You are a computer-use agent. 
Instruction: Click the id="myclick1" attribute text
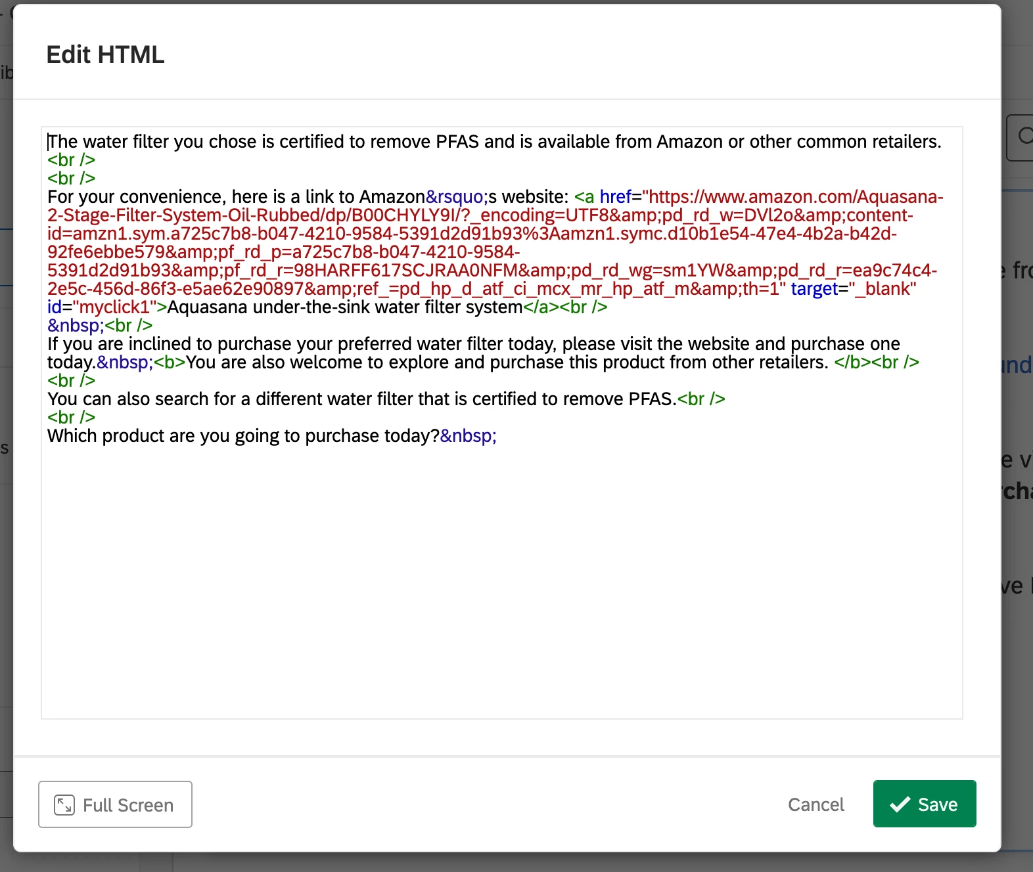point(103,307)
